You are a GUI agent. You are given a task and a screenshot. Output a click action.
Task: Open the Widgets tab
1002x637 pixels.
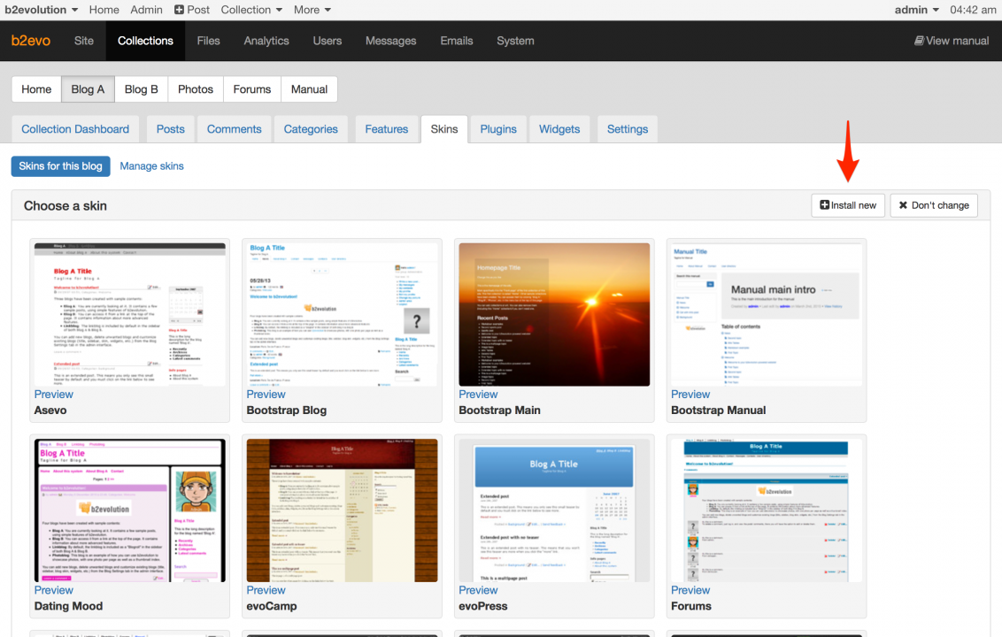(559, 129)
